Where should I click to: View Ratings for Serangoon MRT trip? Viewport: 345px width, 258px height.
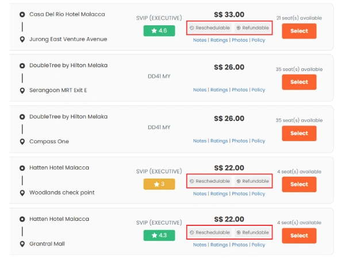[219, 90]
